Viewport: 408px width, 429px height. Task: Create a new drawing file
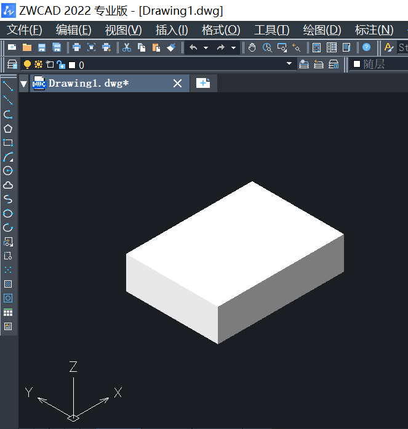coord(12,47)
